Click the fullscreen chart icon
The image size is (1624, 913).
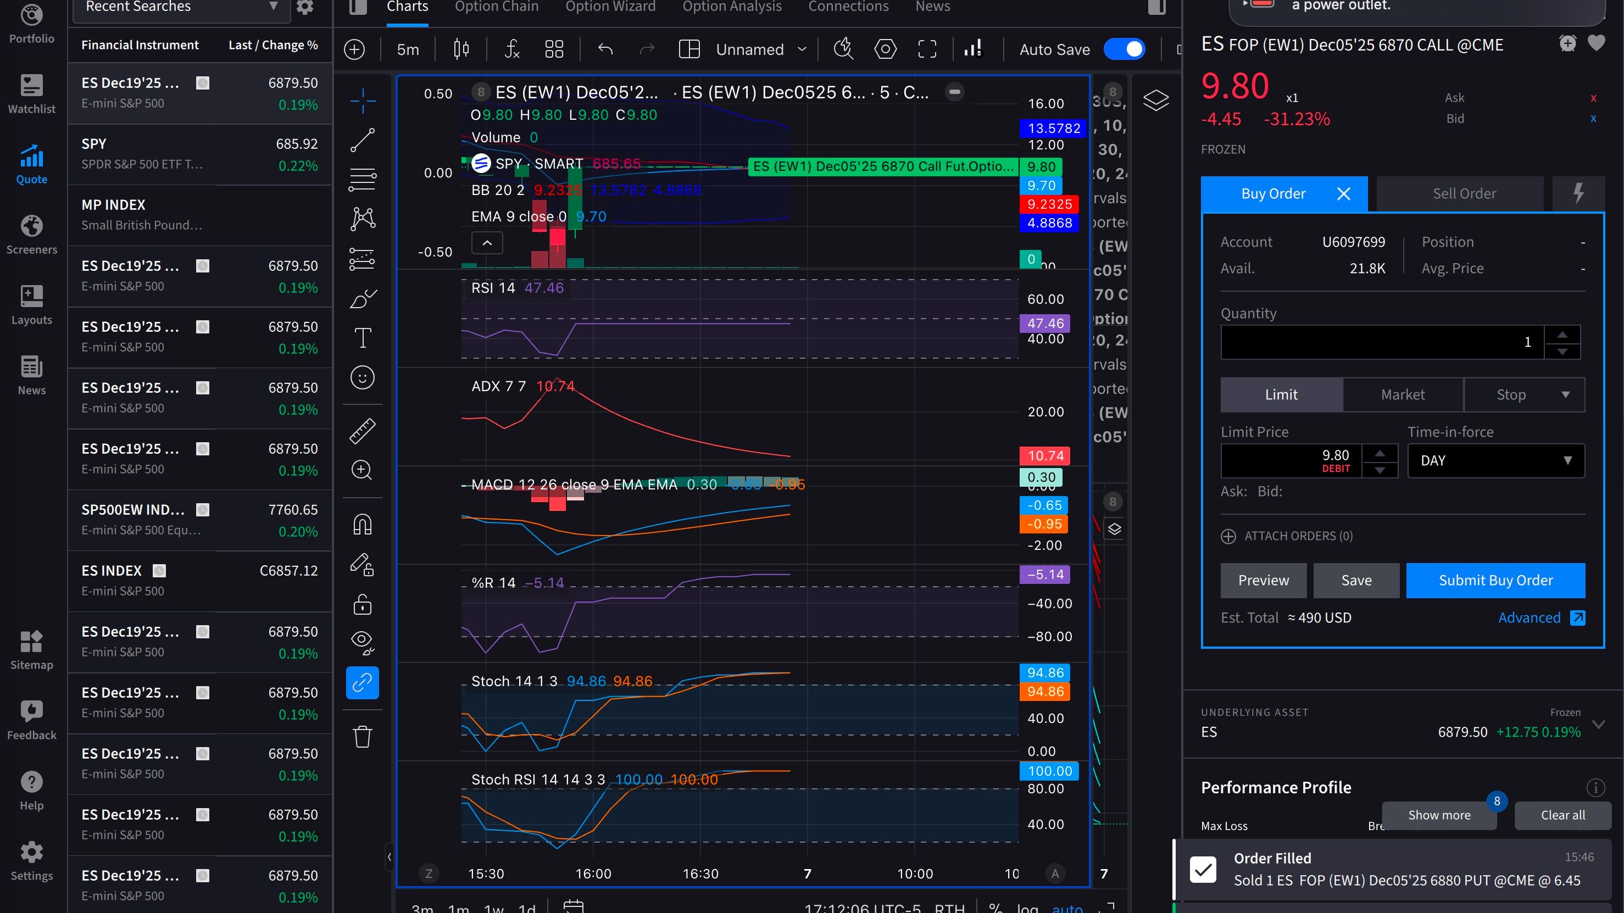[x=927, y=49]
